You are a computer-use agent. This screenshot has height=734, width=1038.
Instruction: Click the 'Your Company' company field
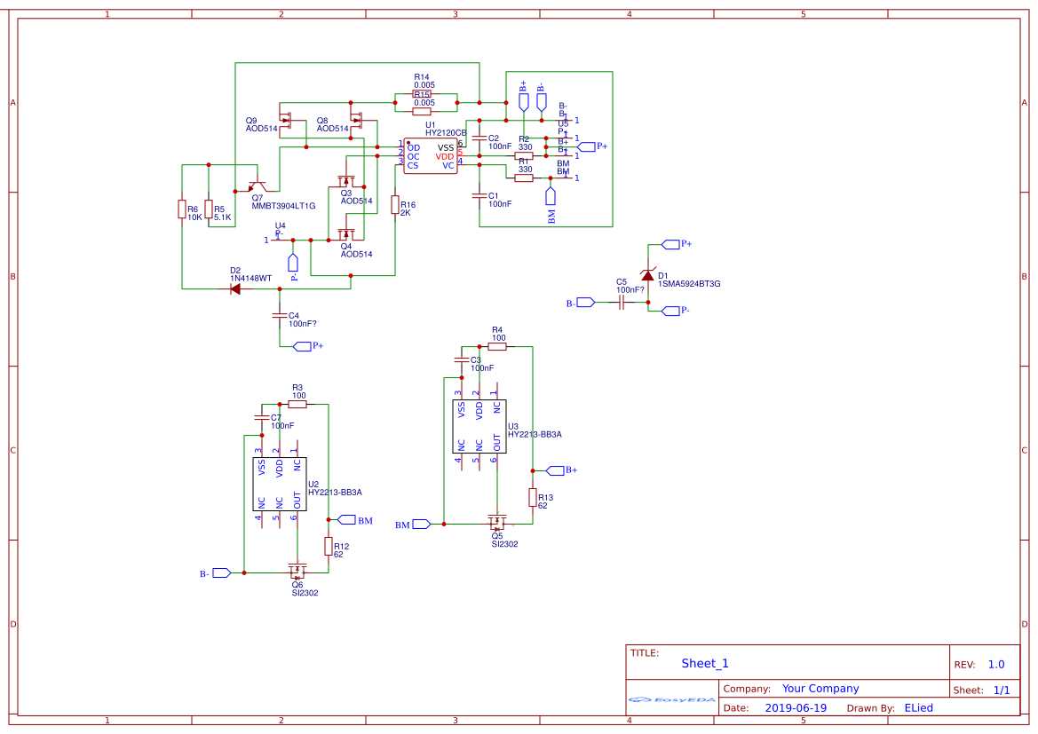tap(820, 689)
